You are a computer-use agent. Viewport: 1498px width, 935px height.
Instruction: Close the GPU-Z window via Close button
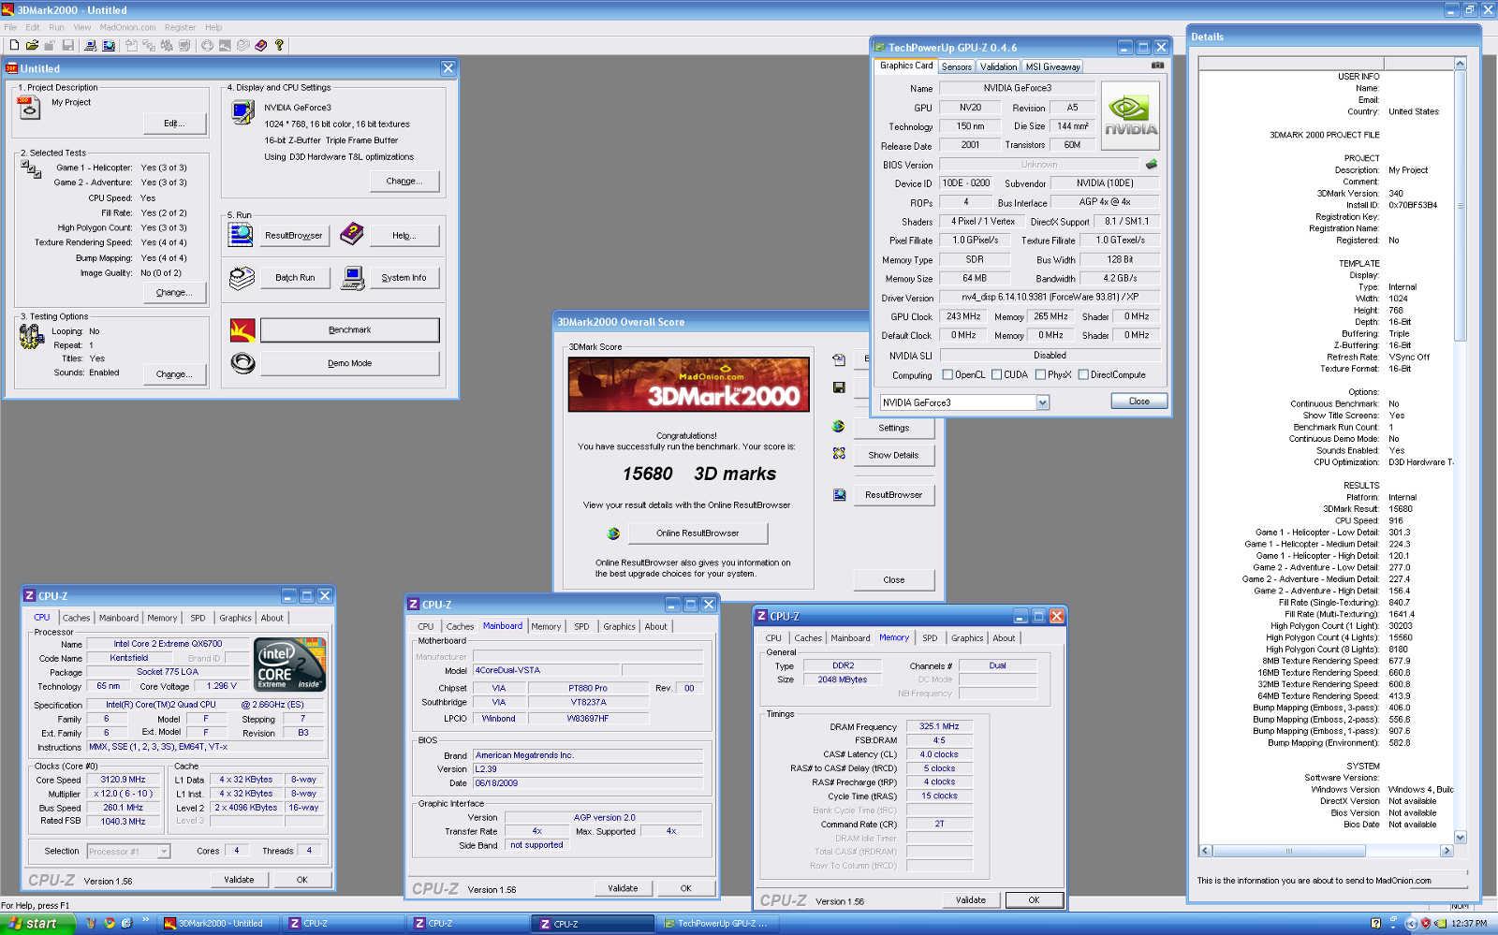1139,401
